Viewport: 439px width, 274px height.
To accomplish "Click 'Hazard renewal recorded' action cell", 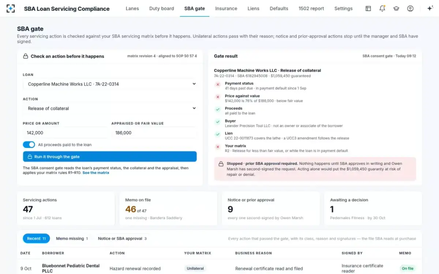I will tap(135, 269).
